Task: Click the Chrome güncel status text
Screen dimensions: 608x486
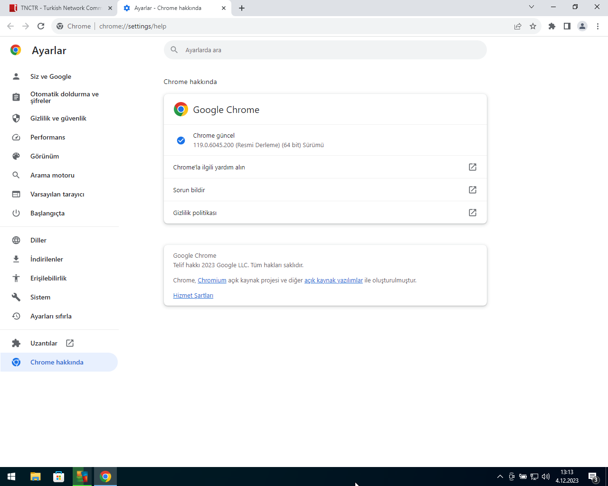Action: tap(214, 135)
